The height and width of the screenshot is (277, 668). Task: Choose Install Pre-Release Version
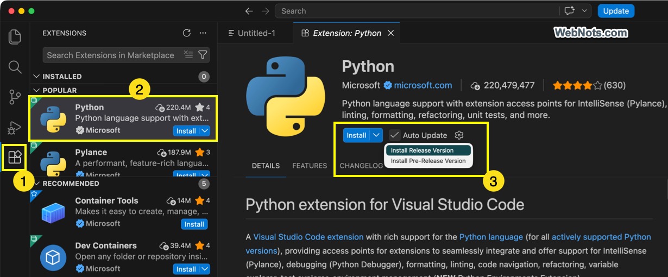[x=428, y=161]
